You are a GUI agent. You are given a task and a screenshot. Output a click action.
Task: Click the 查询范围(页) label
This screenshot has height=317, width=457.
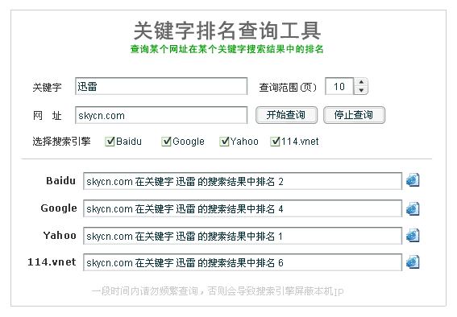point(288,87)
